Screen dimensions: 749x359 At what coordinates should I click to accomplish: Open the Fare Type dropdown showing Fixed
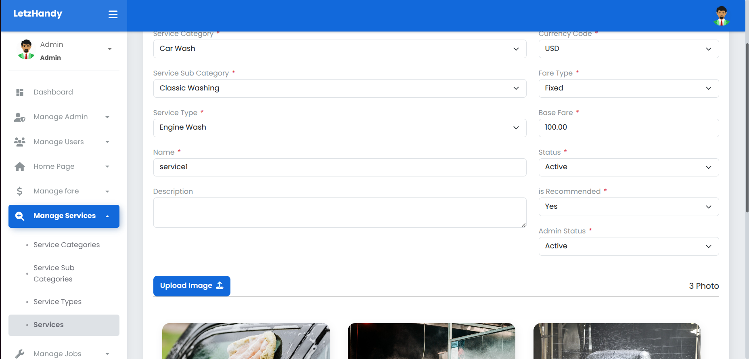click(629, 88)
